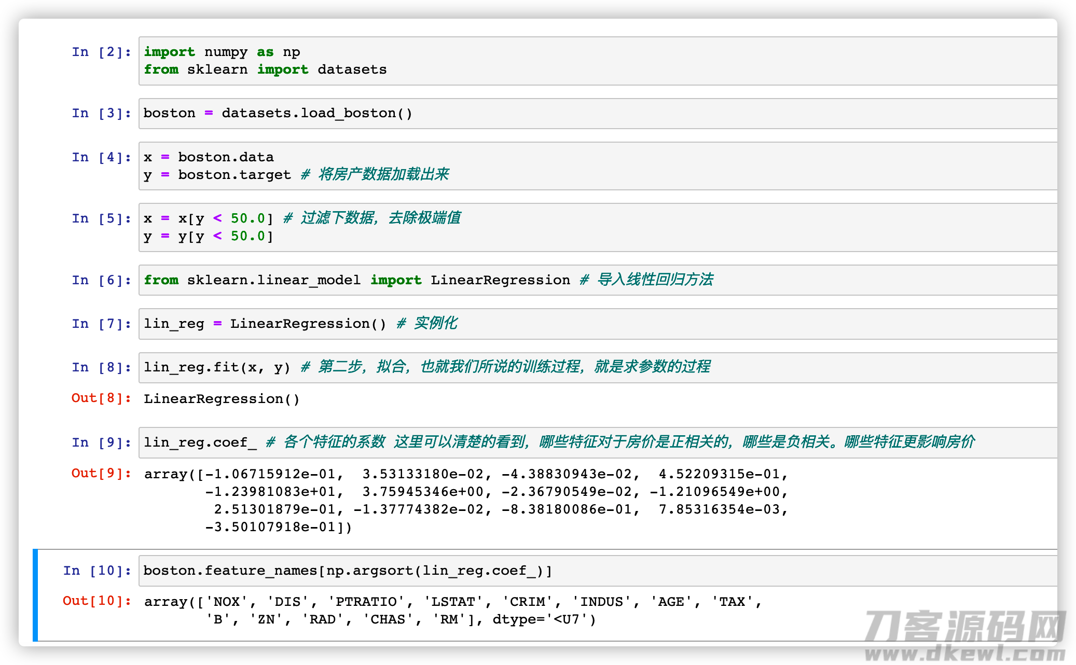Click the In [10]: prompt label
Viewport: 1076px width, 665px height.
pyautogui.click(x=98, y=571)
